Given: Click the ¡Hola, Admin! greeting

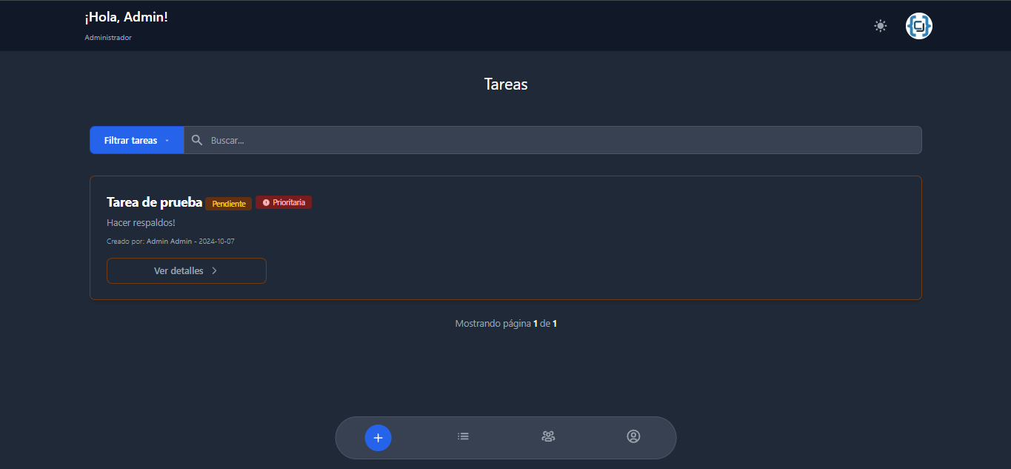Looking at the screenshot, I should [x=126, y=17].
